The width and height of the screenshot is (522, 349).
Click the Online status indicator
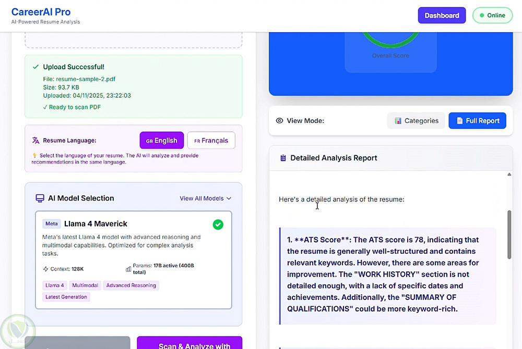[x=492, y=15]
